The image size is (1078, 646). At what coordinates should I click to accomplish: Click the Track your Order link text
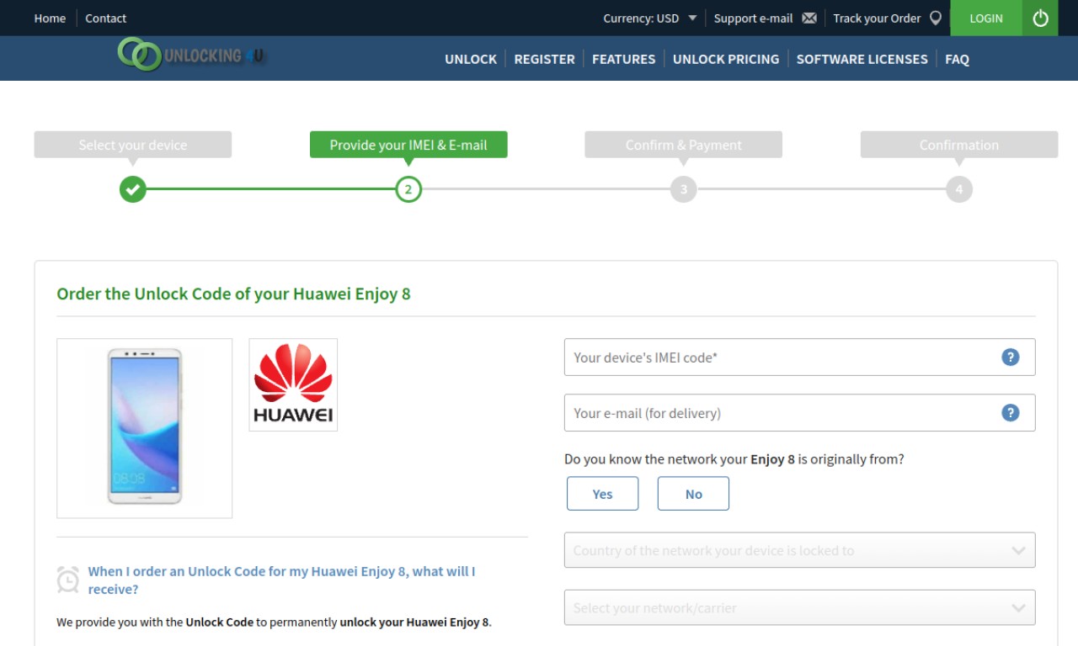coord(877,18)
